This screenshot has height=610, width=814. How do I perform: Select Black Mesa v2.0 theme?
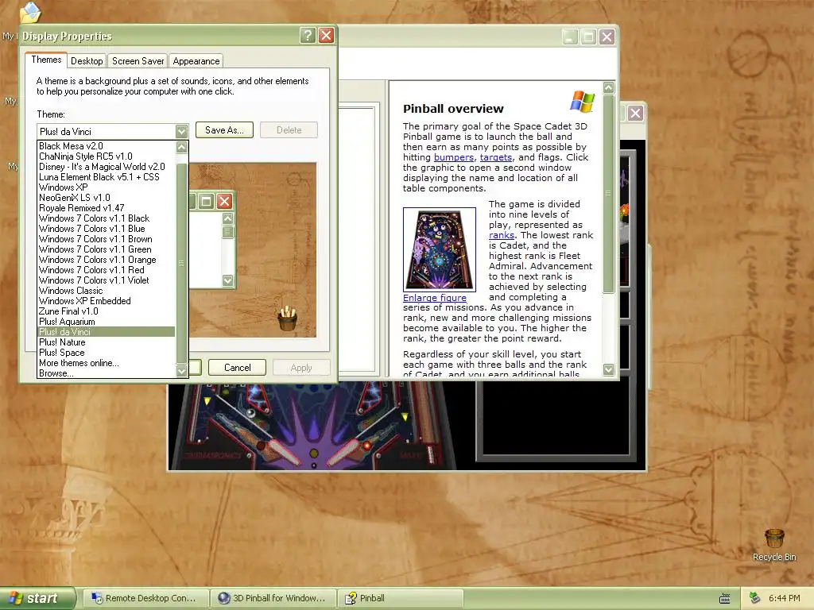[107, 146]
